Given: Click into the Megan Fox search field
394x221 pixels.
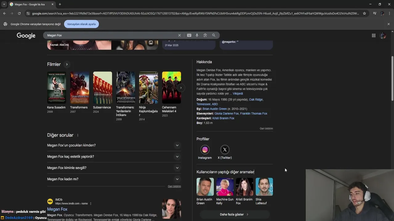Looking at the screenshot, I should coord(111,35).
